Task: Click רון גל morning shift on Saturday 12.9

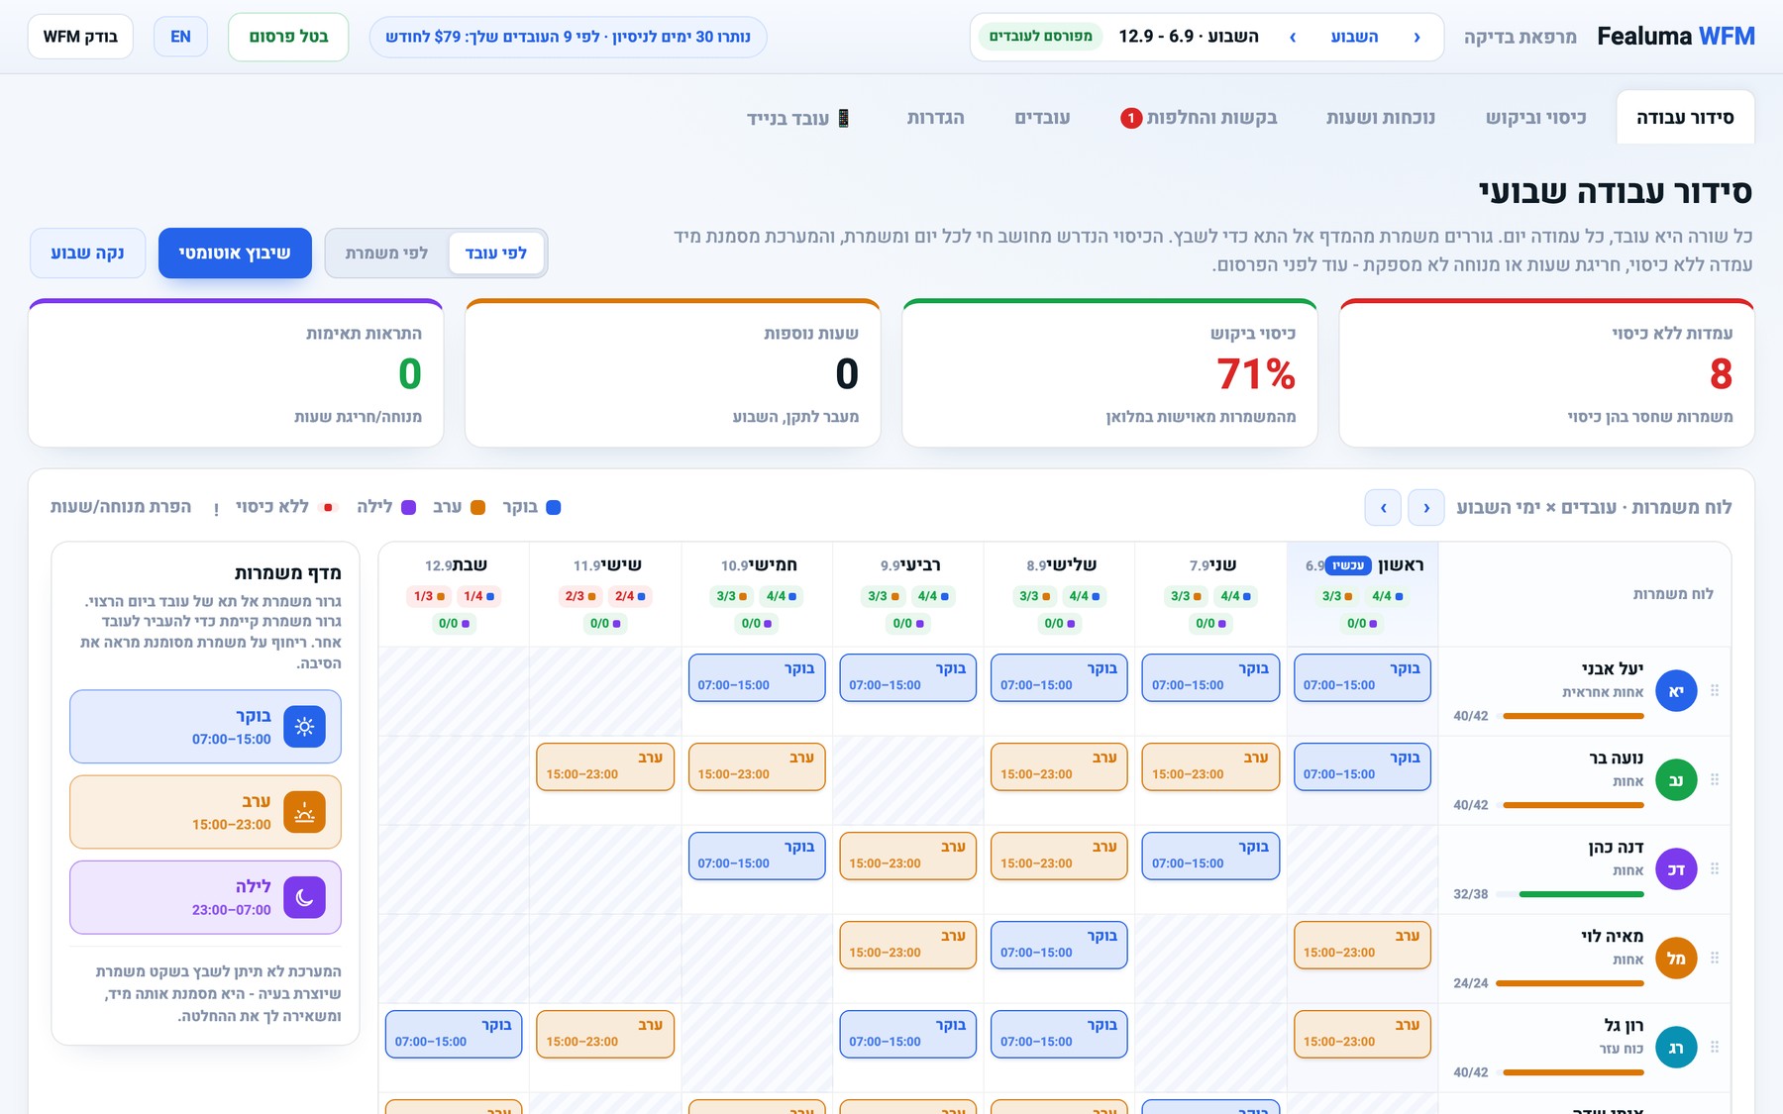Action: pos(454,1034)
